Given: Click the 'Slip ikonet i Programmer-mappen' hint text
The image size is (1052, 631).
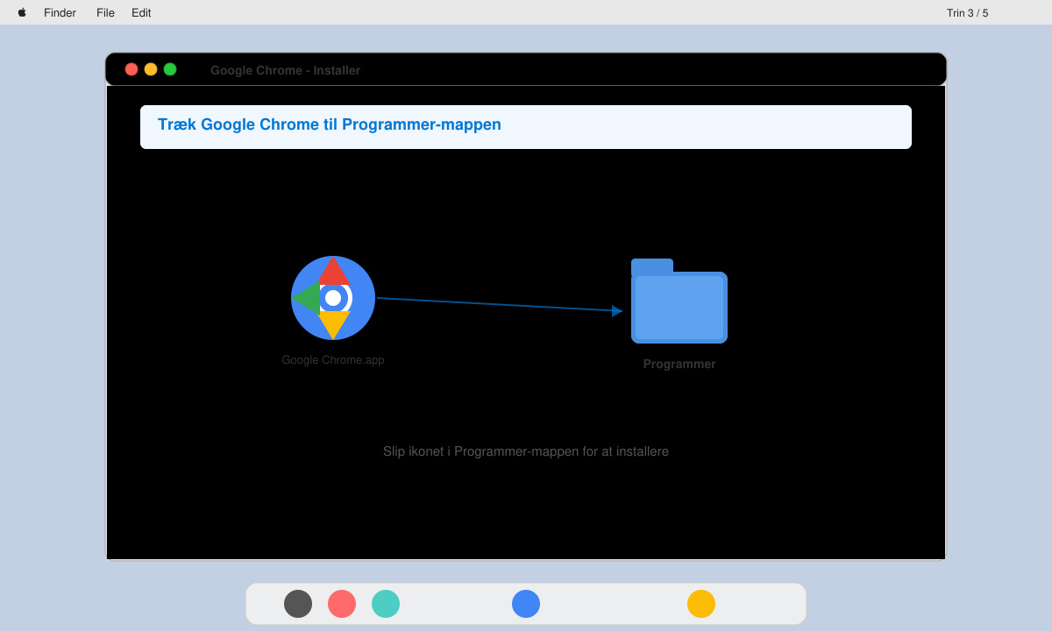Looking at the screenshot, I should (526, 451).
